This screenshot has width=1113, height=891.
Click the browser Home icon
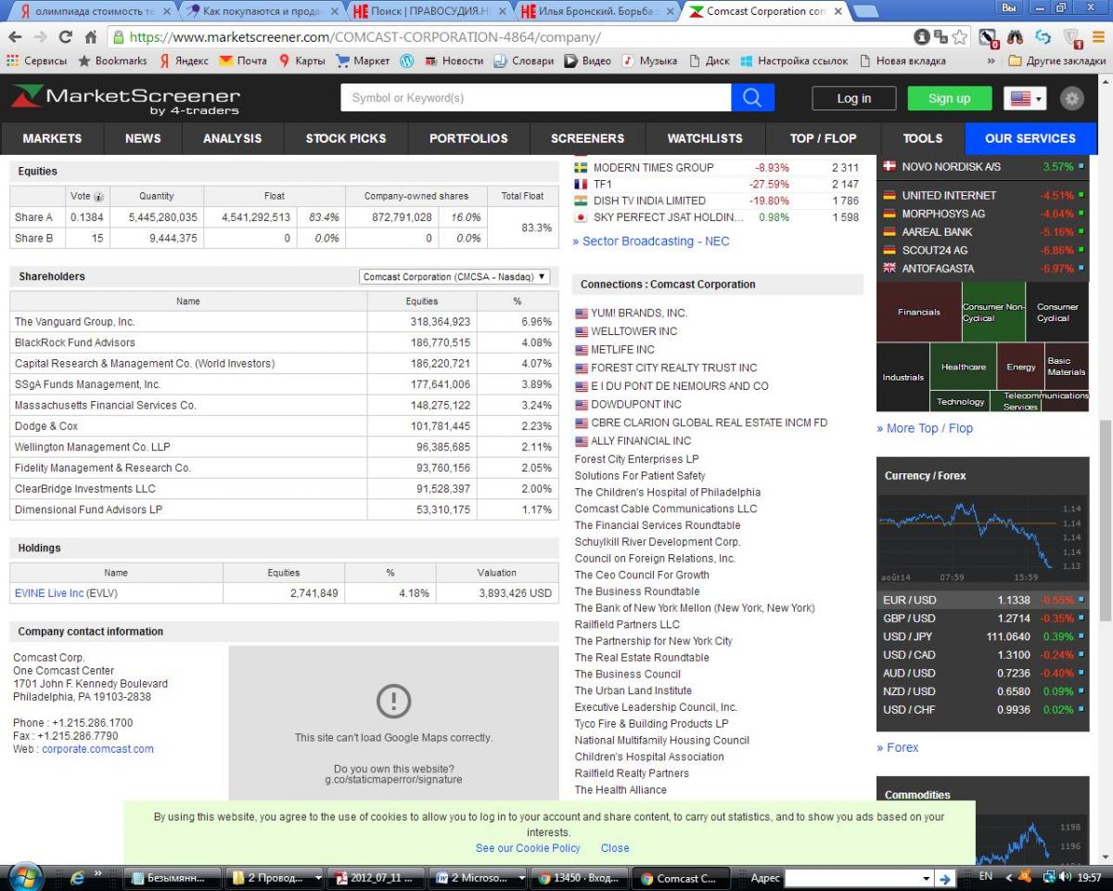pyautogui.click(x=91, y=37)
